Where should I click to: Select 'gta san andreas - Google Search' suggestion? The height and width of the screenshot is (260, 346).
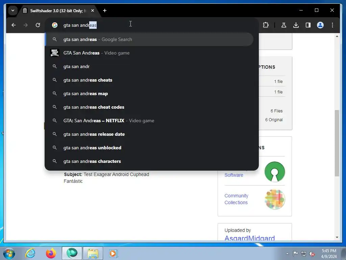149,39
